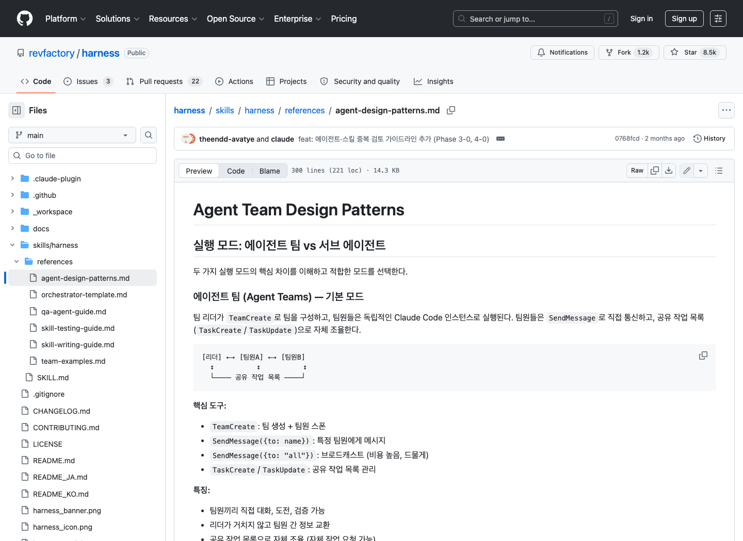Select the Preview view toggle
Screen dimensions: 743x541
click(199, 171)
